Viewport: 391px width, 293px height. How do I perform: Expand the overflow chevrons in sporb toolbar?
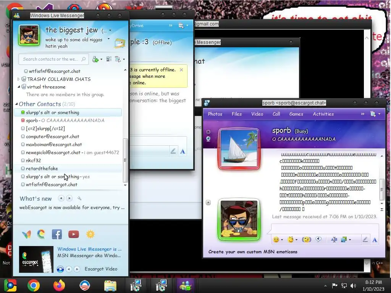click(363, 114)
